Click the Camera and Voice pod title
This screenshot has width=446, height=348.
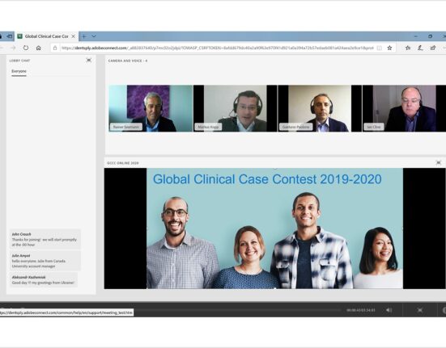point(128,61)
